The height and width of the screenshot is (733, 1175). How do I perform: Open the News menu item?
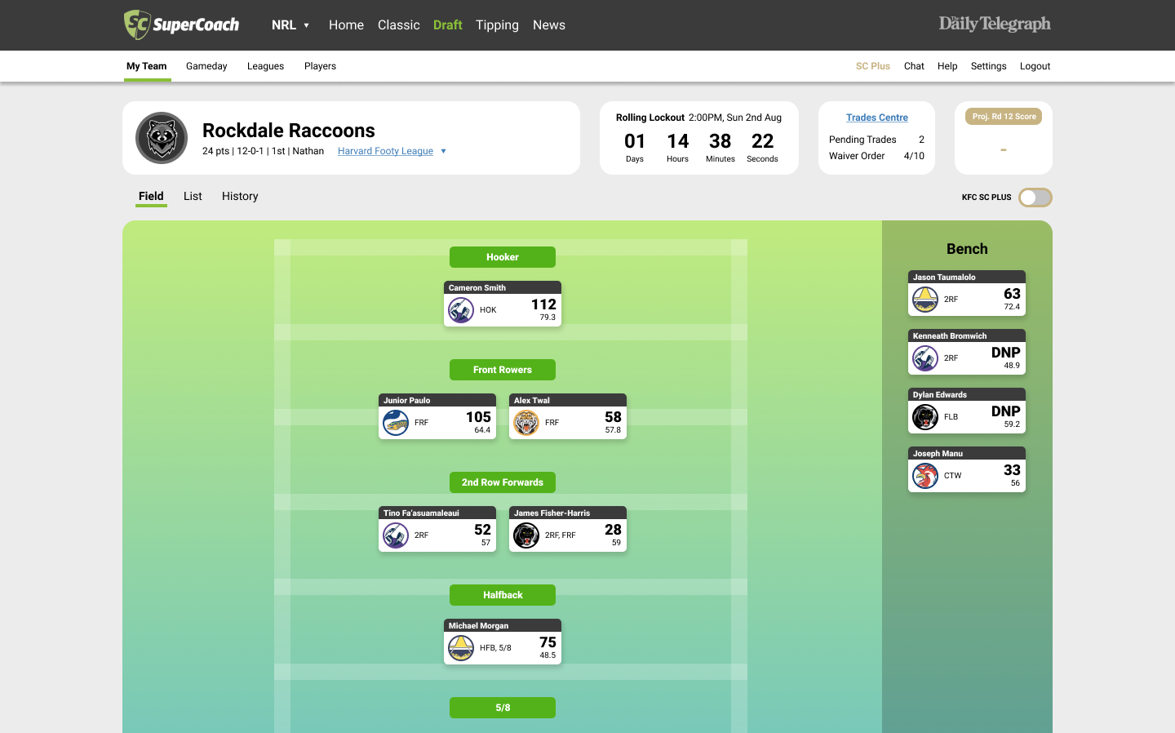549,25
